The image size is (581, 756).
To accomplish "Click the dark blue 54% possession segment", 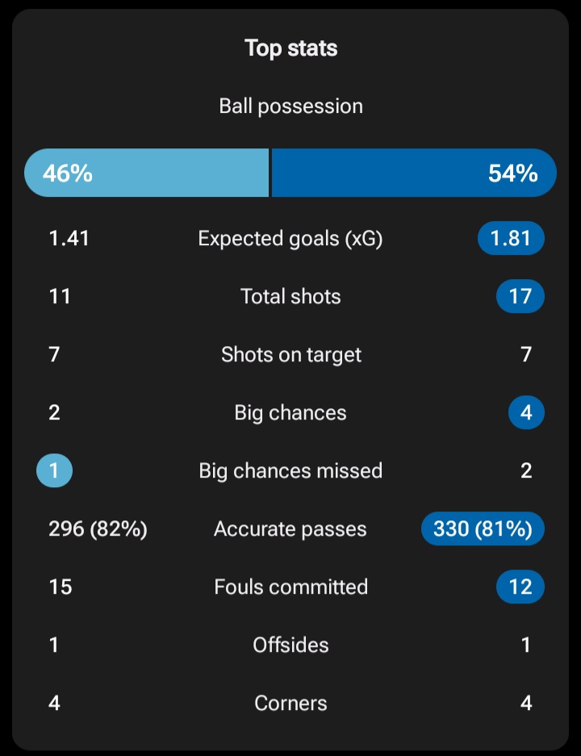I will click(413, 173).
